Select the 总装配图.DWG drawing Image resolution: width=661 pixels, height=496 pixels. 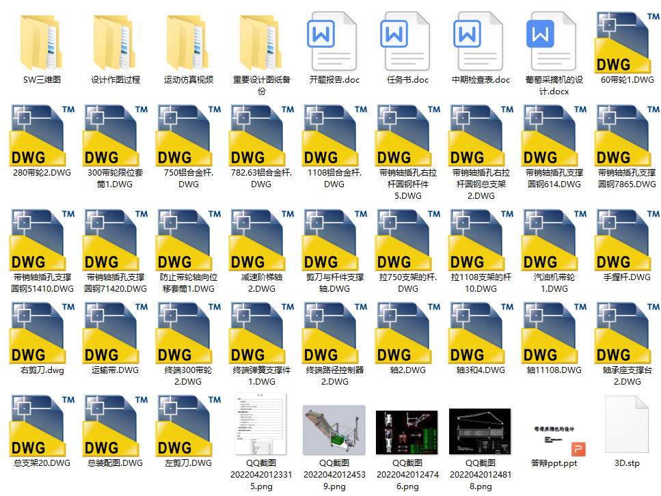pyautogui.click(x=115, y=426)
